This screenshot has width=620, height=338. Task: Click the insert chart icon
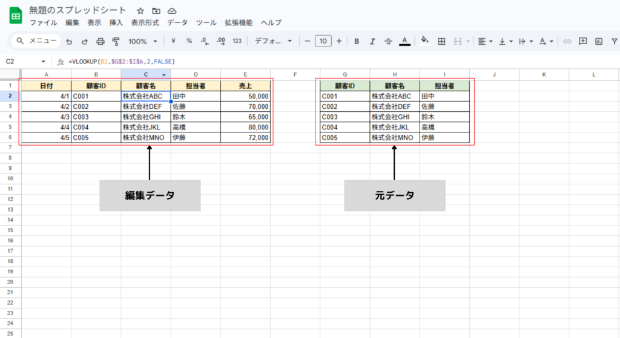click(x=599, y=41)
